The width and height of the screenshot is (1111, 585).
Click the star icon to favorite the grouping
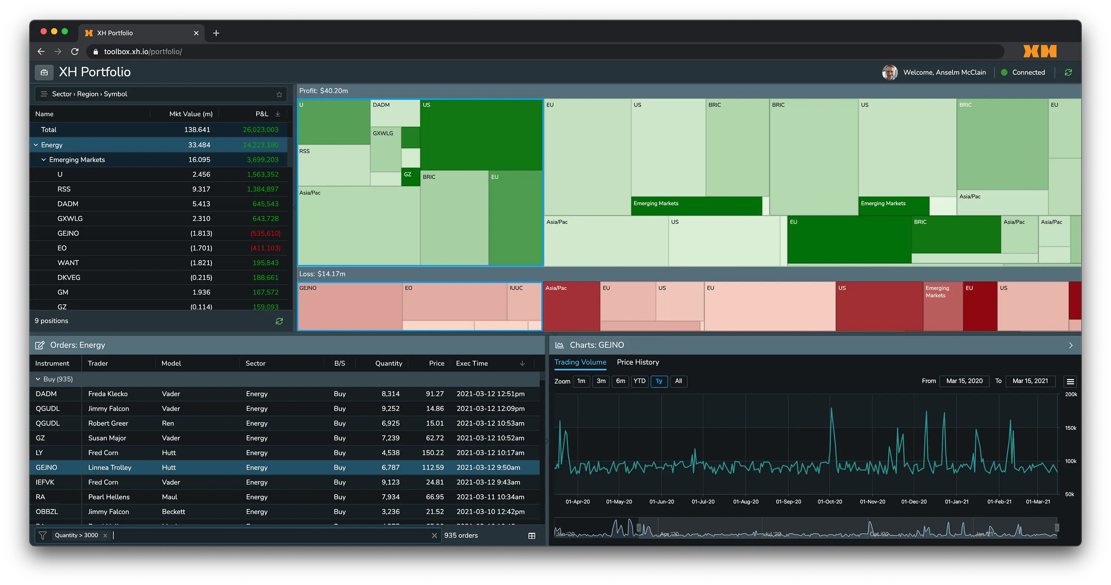click(279, 94)
